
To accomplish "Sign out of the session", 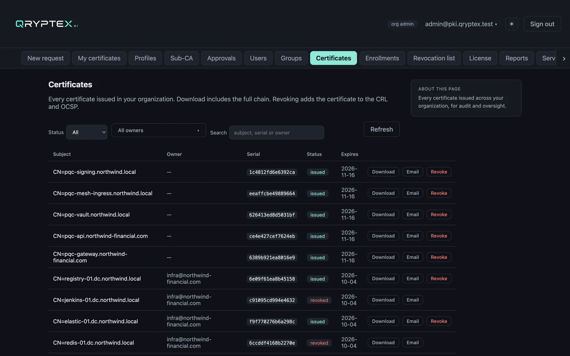I will [542, 24].
